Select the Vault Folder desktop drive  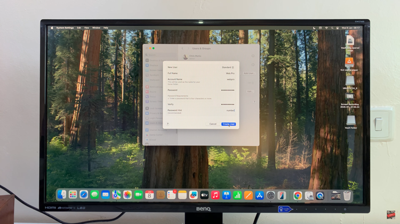(351, 122)
